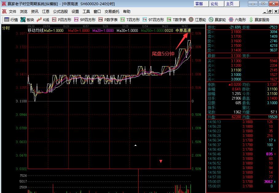Screen dimensions: 279x193
Task: Open the 9P四方形 tool
Action: 85,20
